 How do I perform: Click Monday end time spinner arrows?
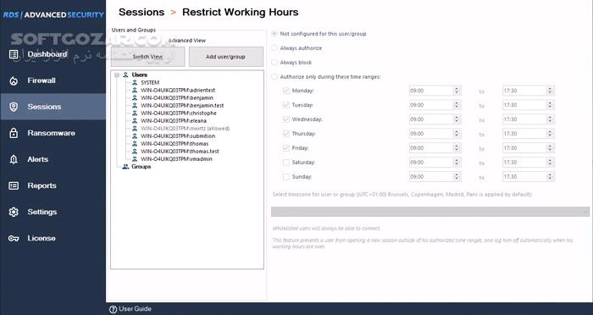click(x=550, y=91)
